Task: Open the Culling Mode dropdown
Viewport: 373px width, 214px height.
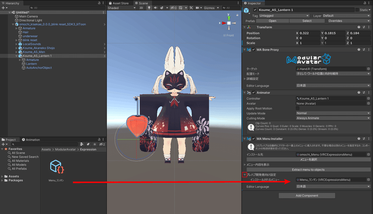Action: [333, 118]
